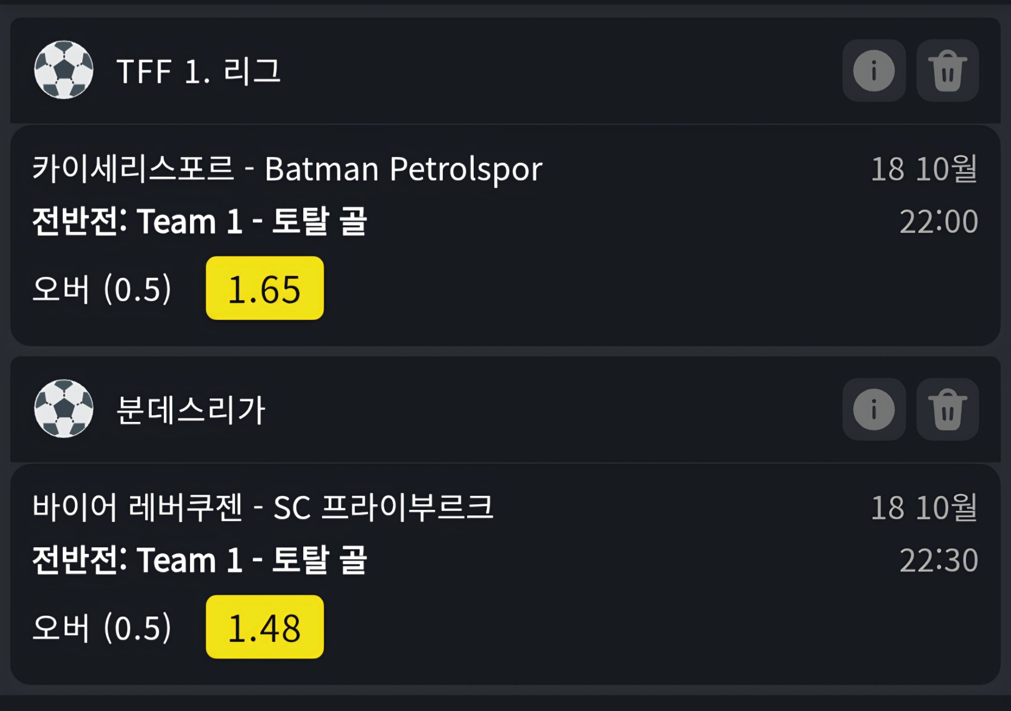Delete the TFF 1. 리그 bet selection

point(947,70)
